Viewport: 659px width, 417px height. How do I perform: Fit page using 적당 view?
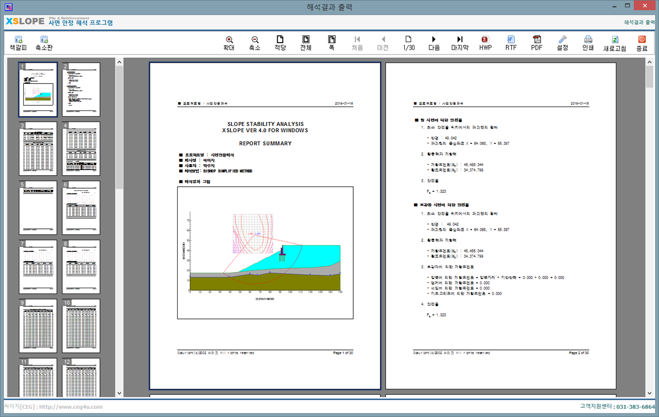(x=280, y=43)
